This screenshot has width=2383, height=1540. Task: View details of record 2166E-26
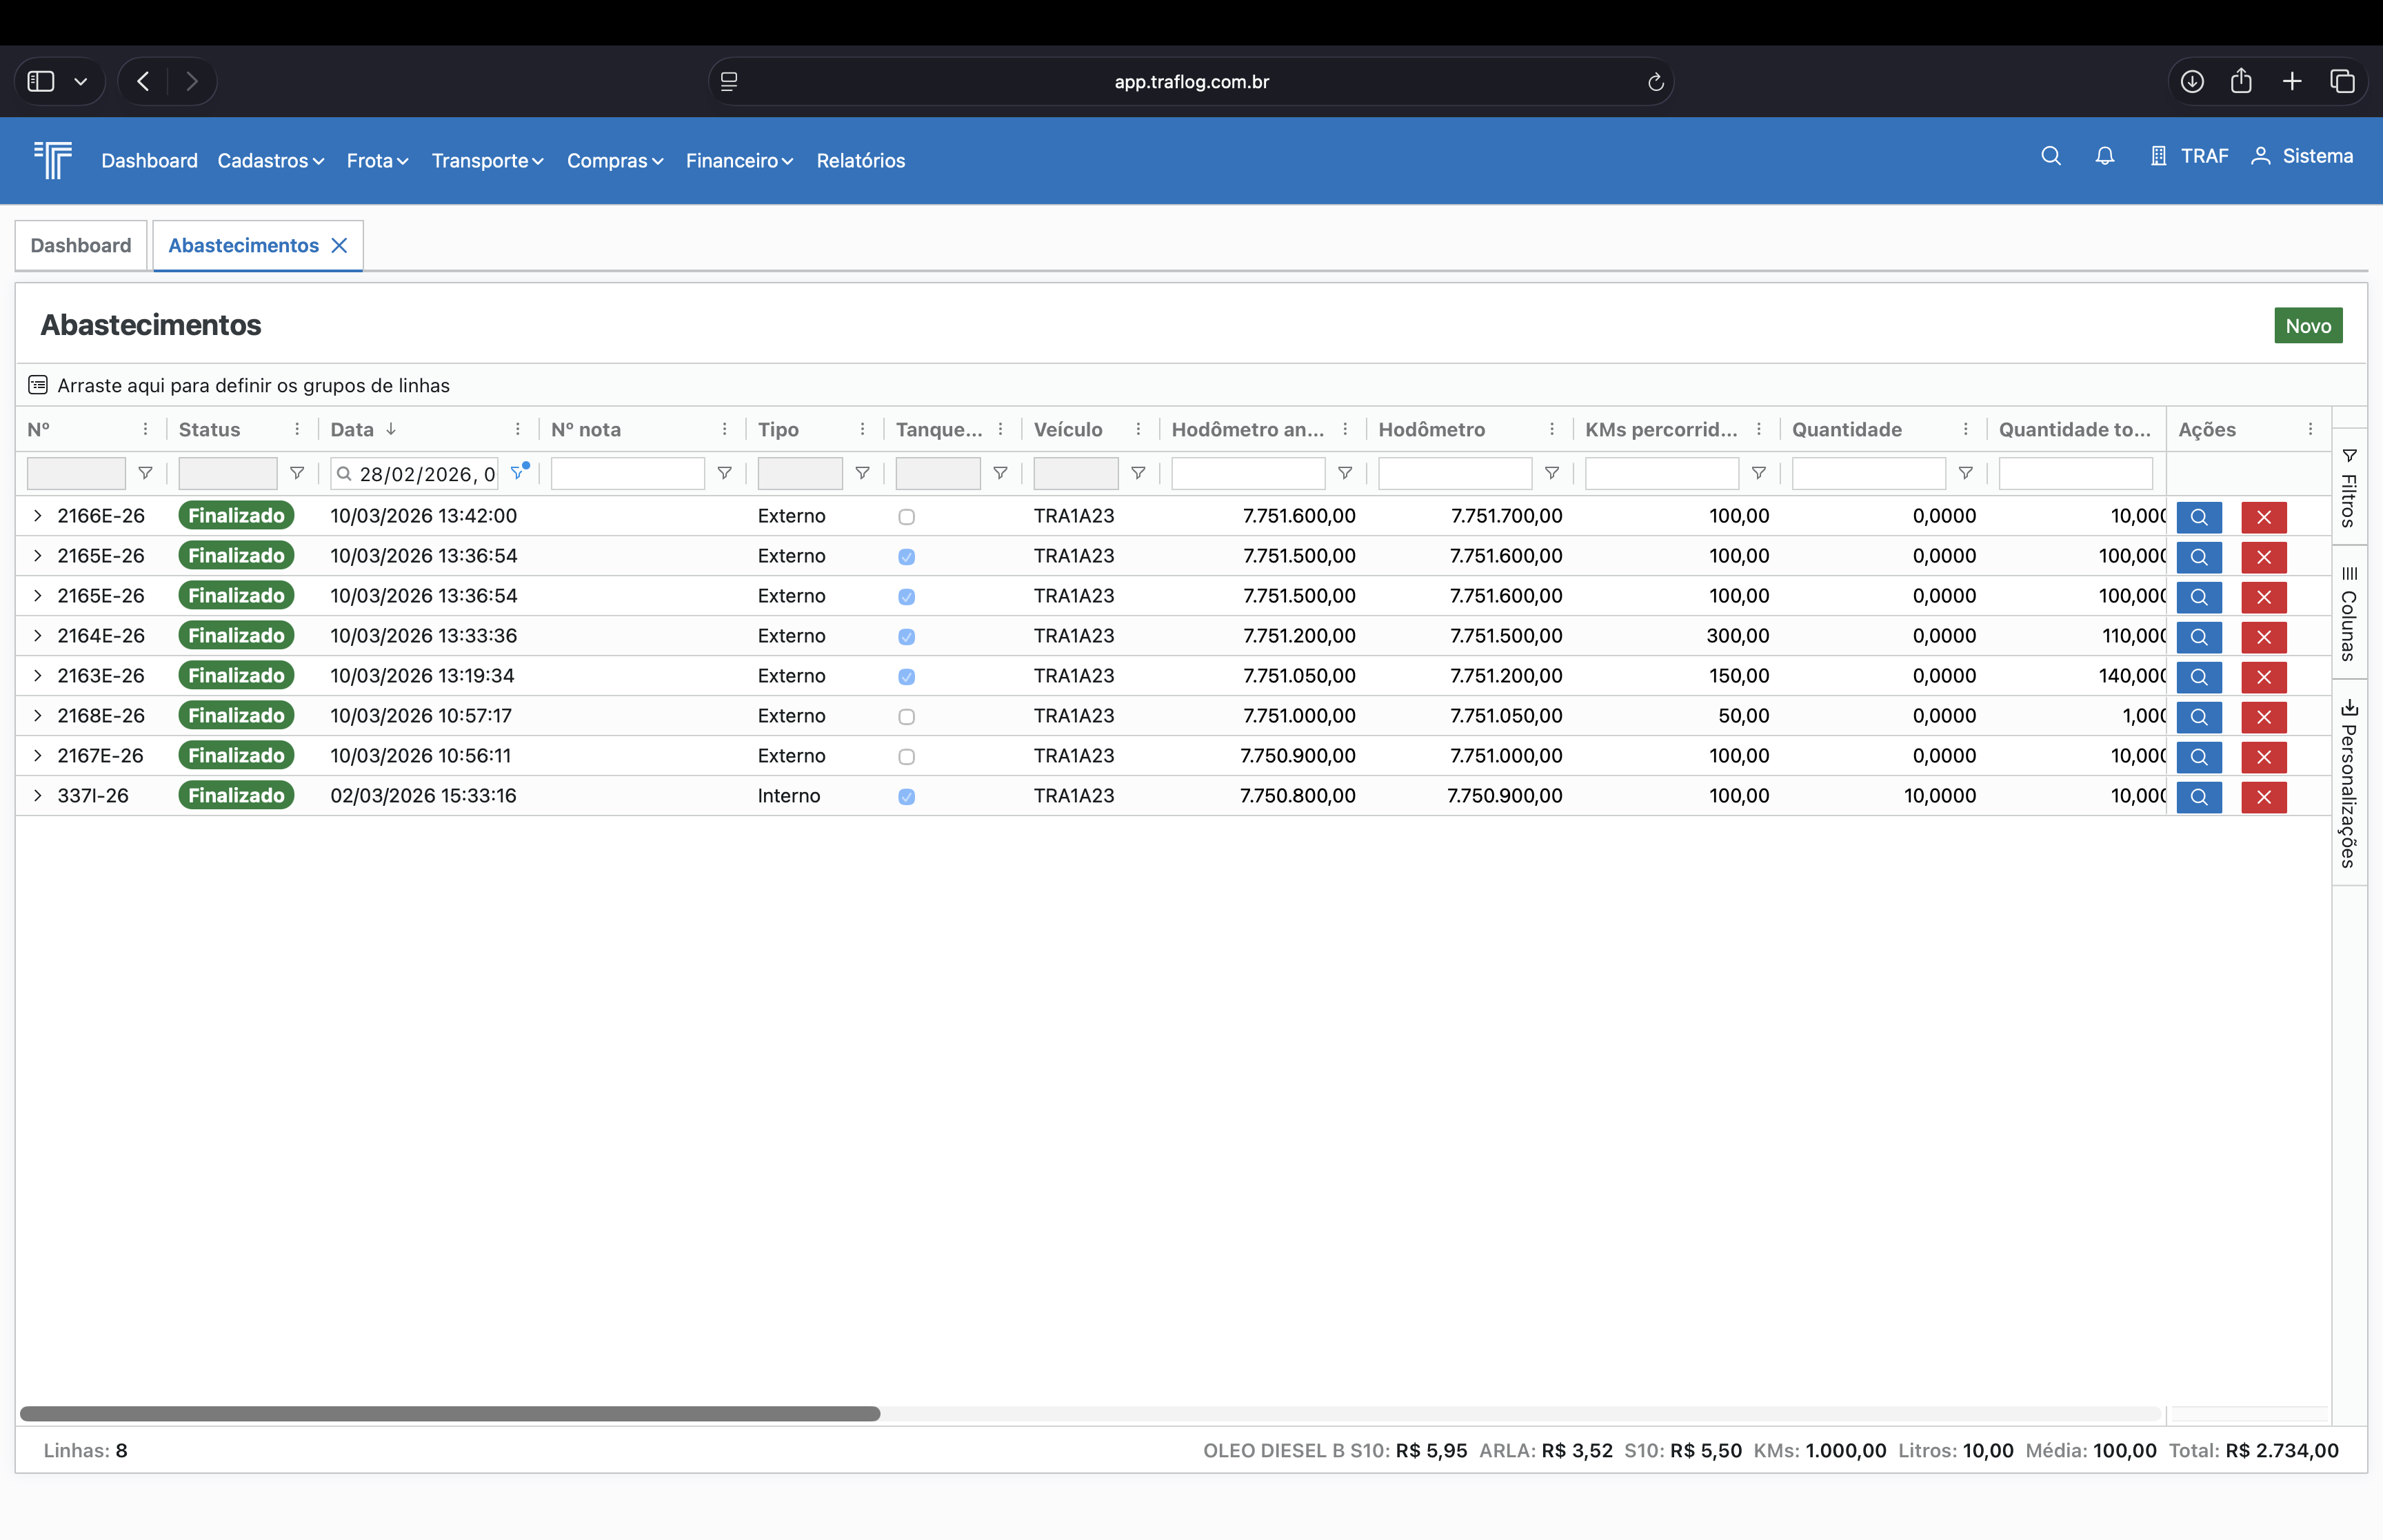(2198, 517)
